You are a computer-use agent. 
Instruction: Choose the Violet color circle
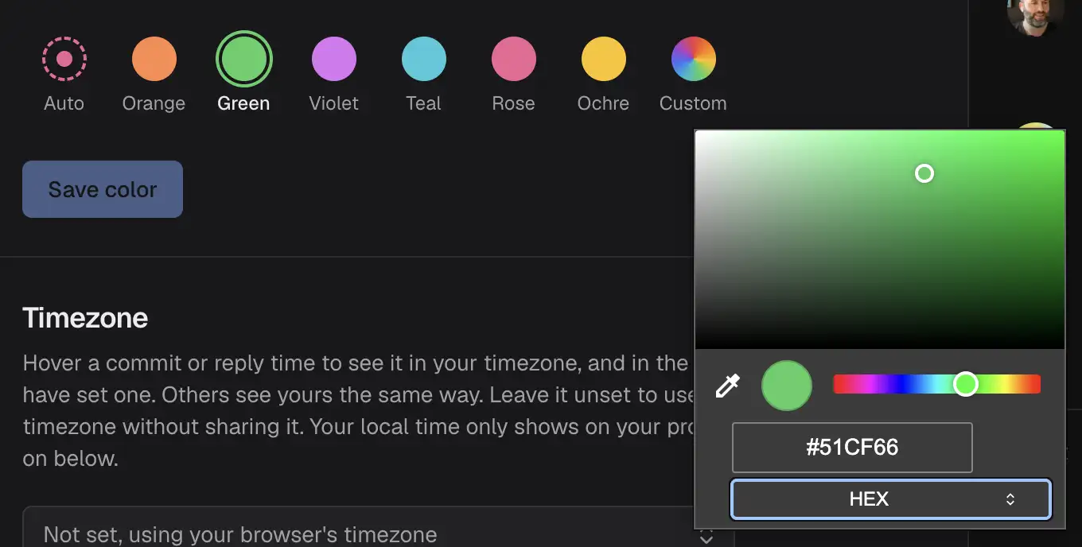tap(334, 59)
